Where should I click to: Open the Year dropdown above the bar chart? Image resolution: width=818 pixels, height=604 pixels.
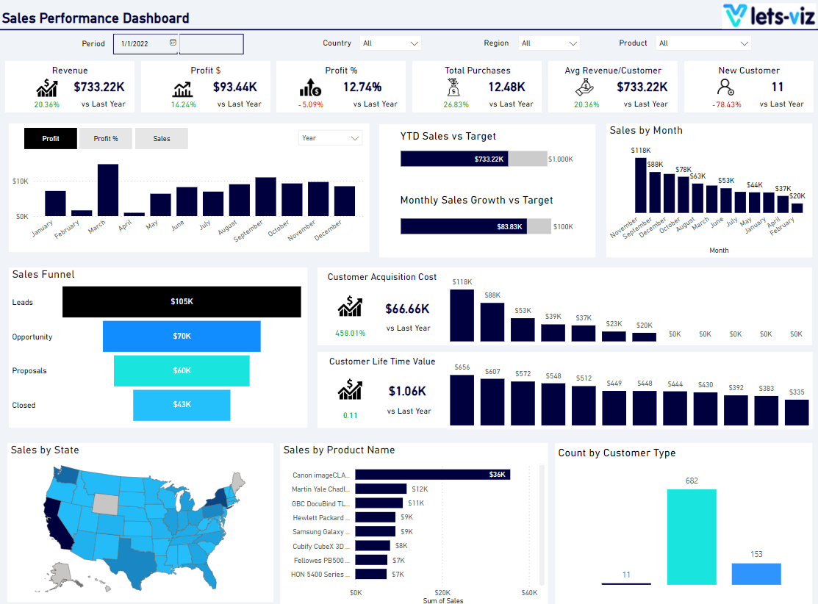[x=330, y=137]
